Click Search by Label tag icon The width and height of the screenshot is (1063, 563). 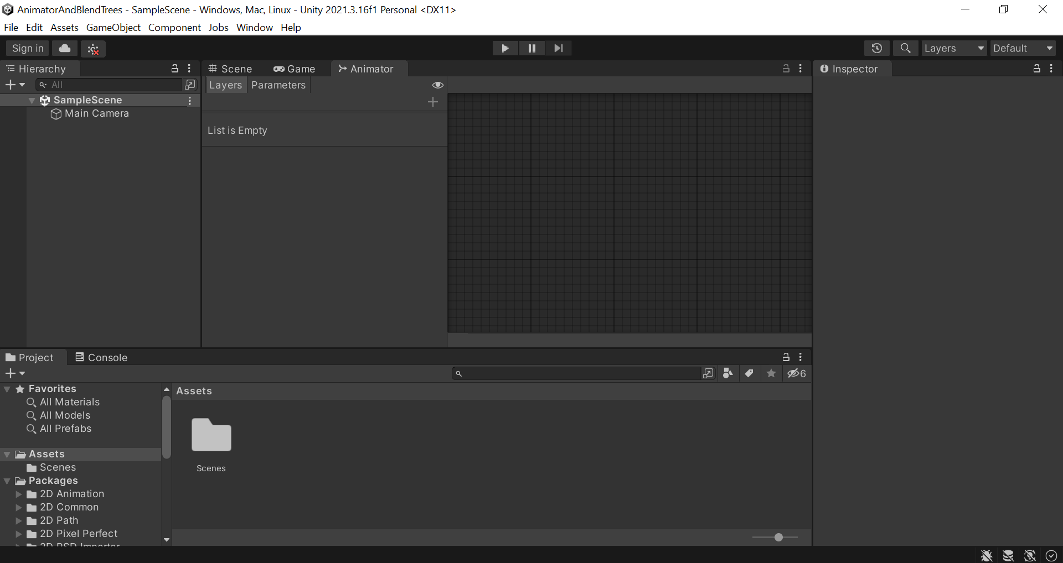[x=749, y=373]
